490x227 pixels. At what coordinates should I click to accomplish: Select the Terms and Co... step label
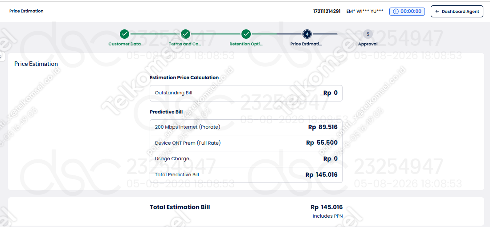(x=185, y=44)
